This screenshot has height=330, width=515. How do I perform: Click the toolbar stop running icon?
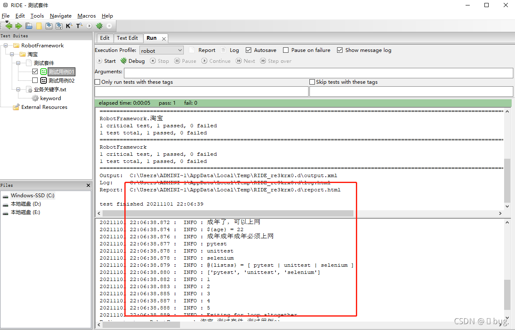109,26
